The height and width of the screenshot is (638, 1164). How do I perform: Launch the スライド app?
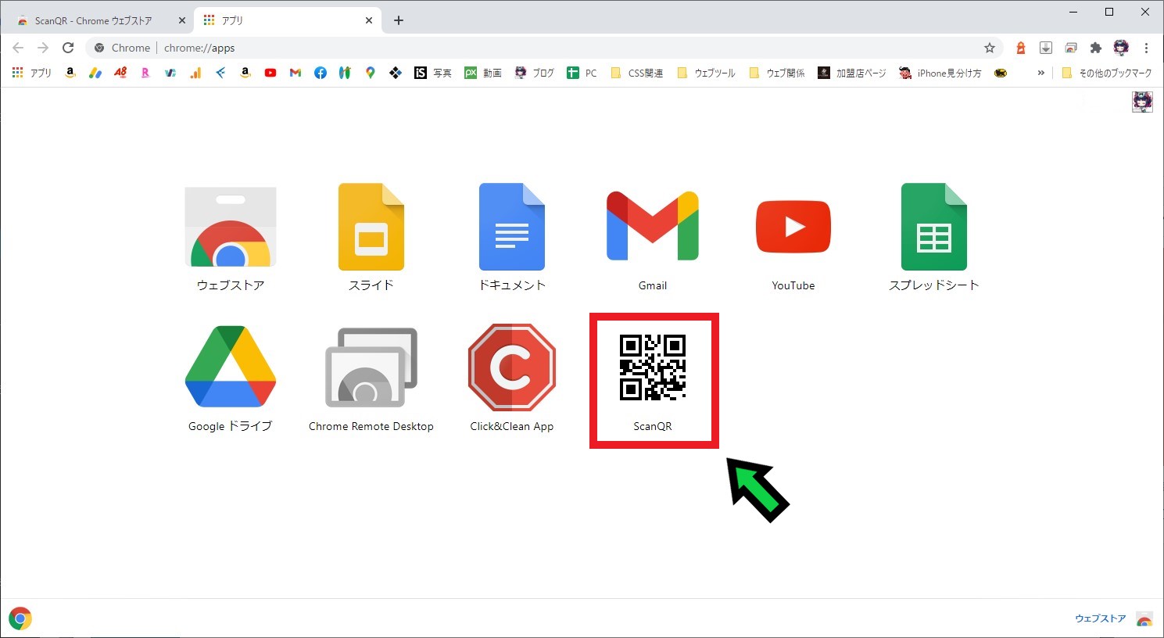tap(371, 227)
